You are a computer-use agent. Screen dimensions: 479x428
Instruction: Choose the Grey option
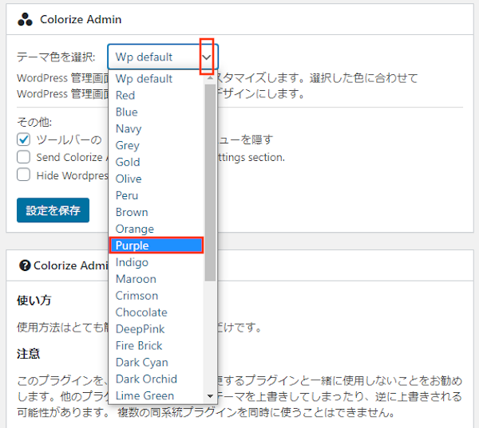156,145
